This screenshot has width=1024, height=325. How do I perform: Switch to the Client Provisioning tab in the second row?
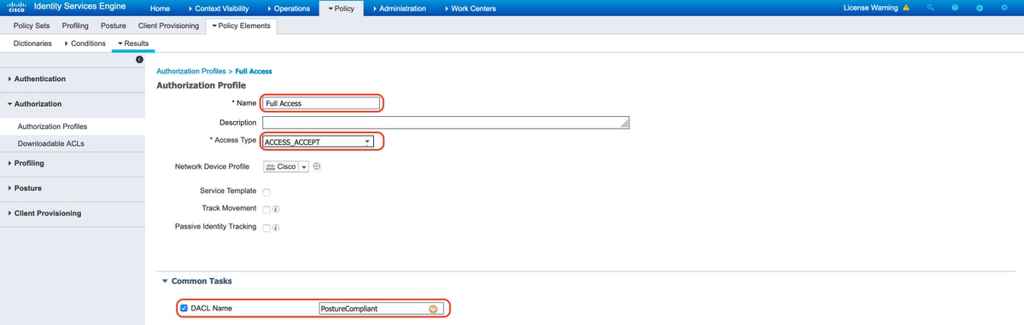tap(168, 26)
